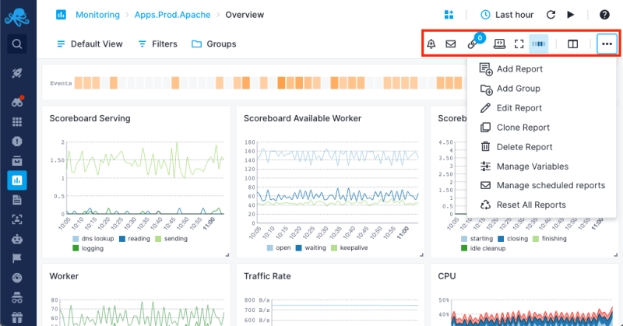Toggle the open legend series

(x=279, y=247)
